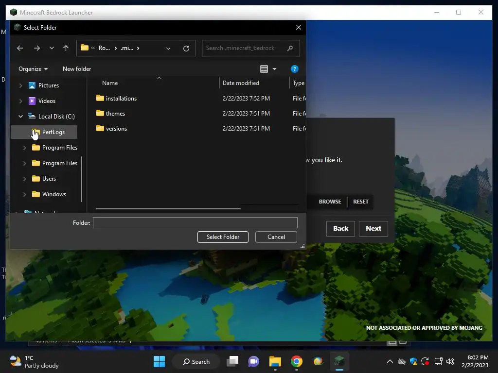
Task: Expand the Pictures tree node
Action: (20, 85)
